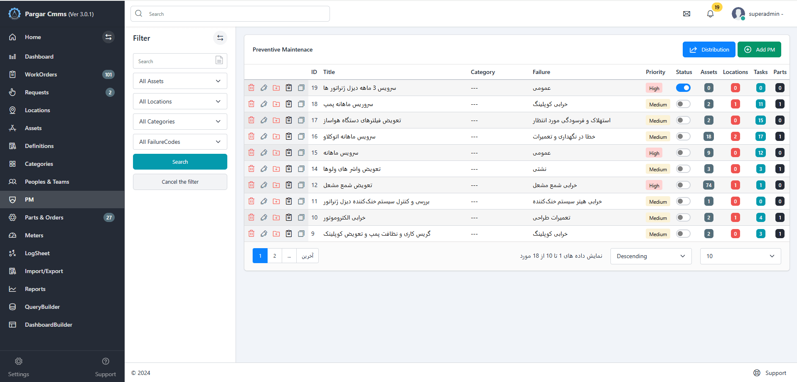Disable the status toggle for PM 19

683,88
